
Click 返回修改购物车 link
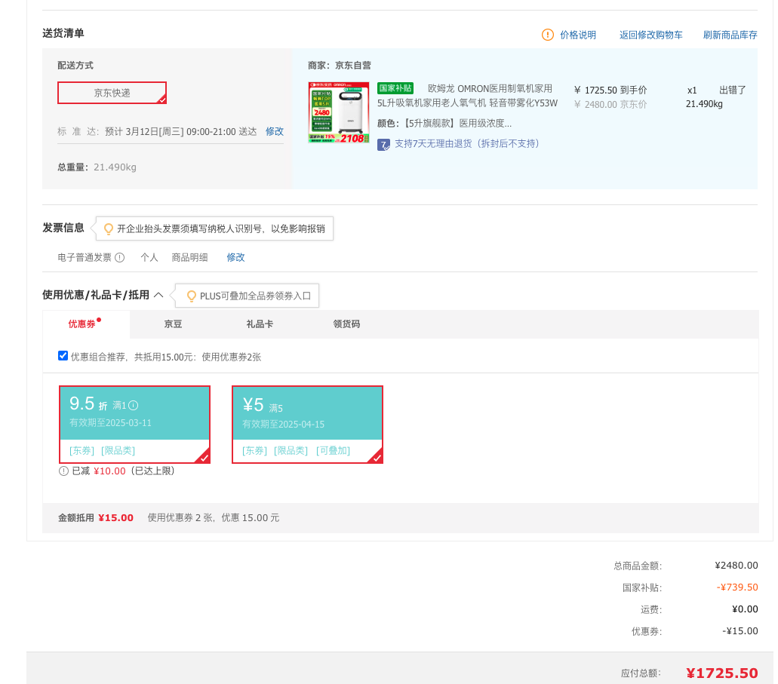(651, 35)
